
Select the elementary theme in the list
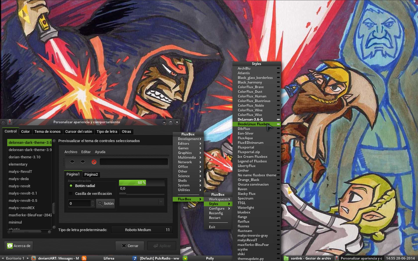[x=30, y=164]
